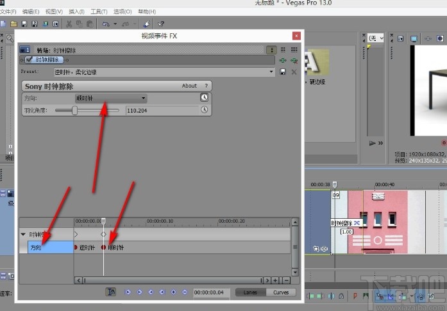Open the 工具(T) menu
This screenshot has width=447, height=311.
(x=99, y=12)
